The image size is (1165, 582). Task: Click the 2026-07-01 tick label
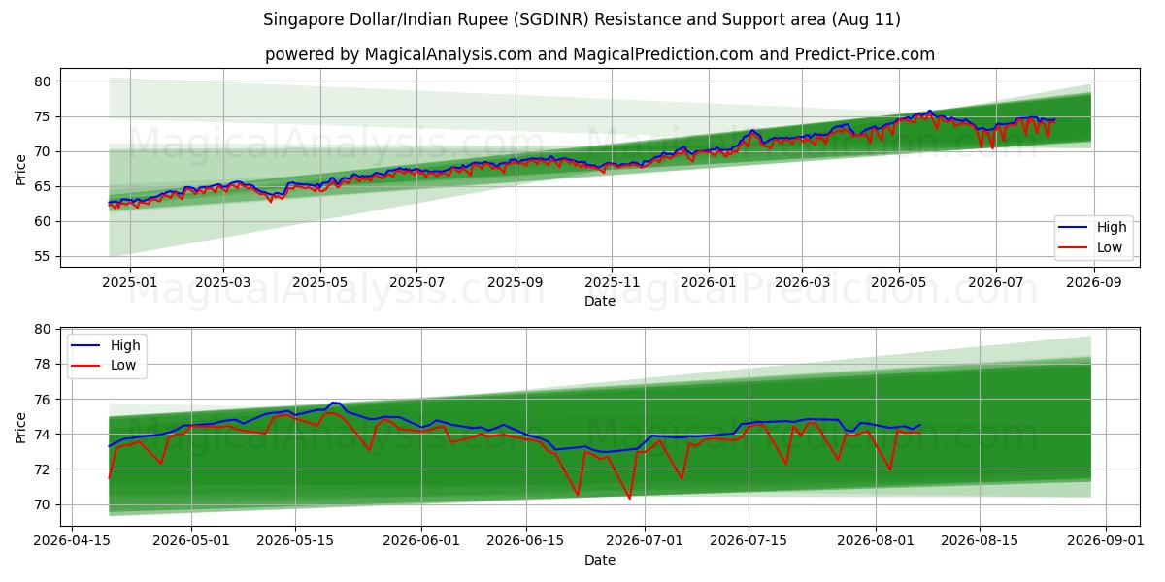pos(645,540)
